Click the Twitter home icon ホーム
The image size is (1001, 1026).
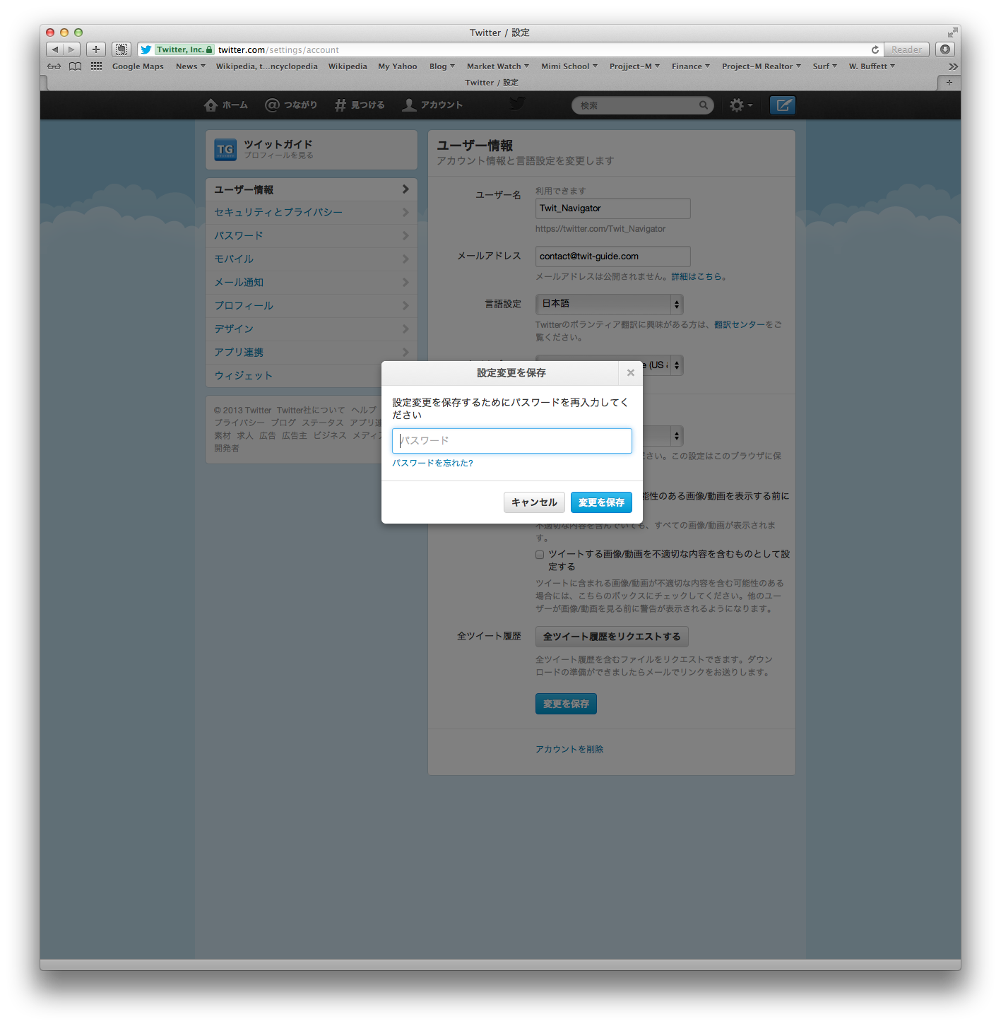[225, 105]
